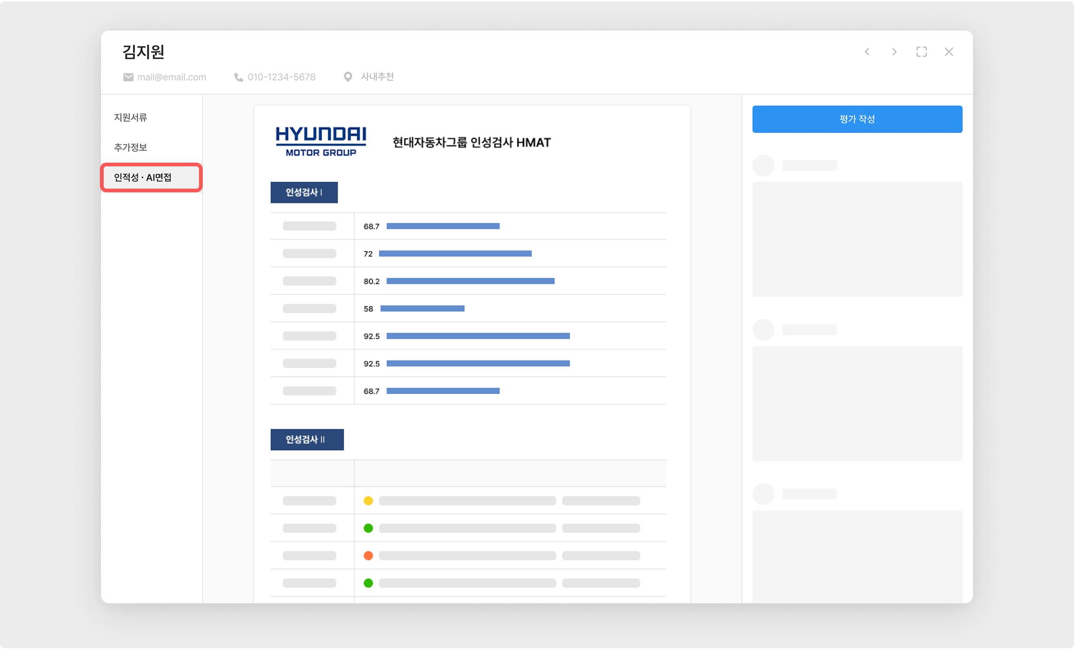Click the location pin icon
Screen dimensions: 1074x650
coord(348,77)
